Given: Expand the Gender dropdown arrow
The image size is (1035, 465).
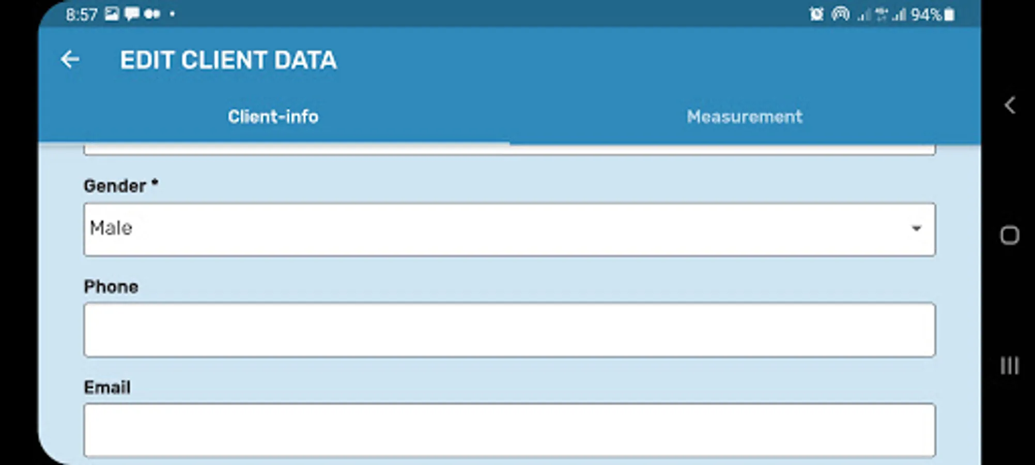Looking at the screenshot, I should point(916,228).
